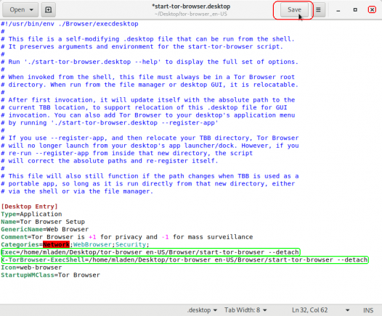Click the Comment= privacy line
382x316 pixels.
click(x=126, y=237)
